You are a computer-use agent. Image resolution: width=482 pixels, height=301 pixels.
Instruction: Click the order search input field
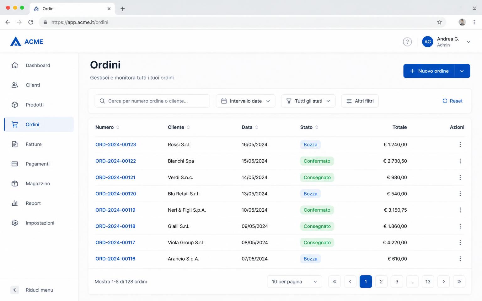pyautogui.click(x=152, y=101)
